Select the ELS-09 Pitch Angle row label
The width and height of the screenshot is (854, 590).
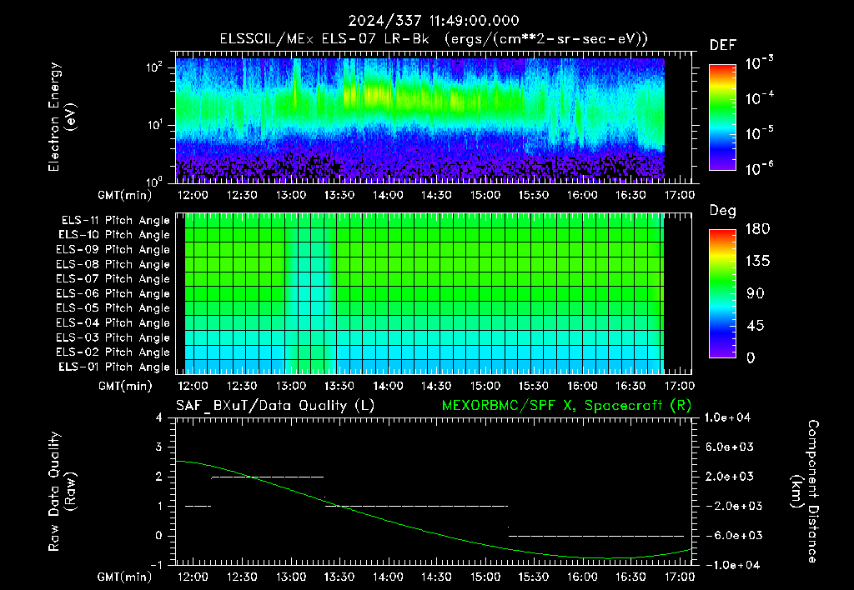(113, 250)
